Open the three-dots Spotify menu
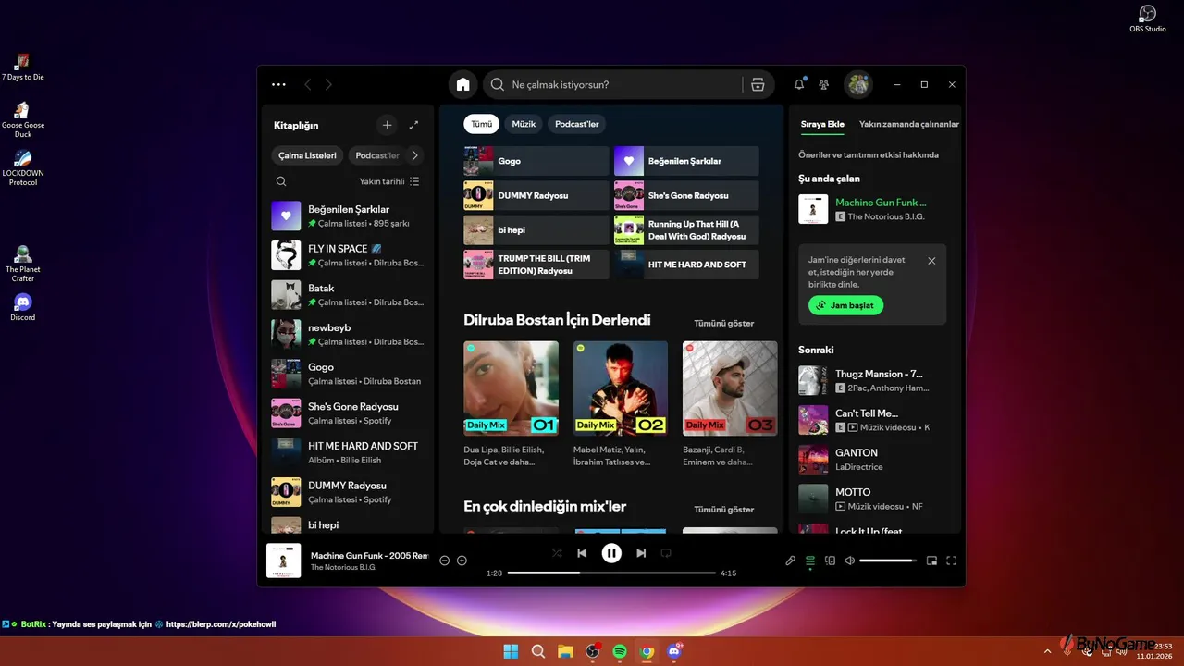The height and width of the screenshot is (666, 1184). click(x=278, y=84)
